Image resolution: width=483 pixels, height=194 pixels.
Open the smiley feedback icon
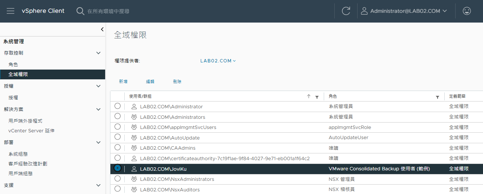[x=467, y=11]
